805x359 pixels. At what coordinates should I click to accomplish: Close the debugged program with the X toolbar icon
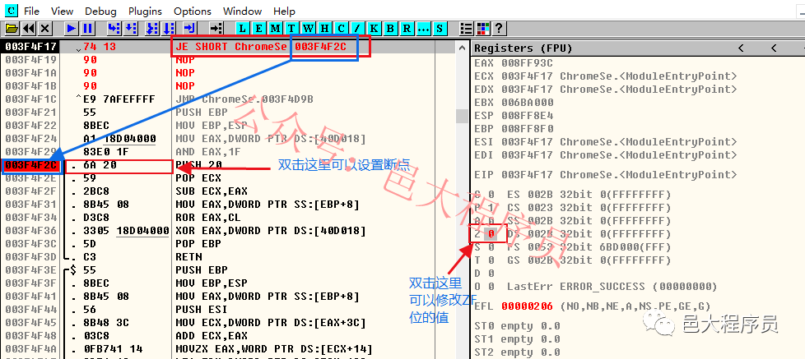pos(45,28)
